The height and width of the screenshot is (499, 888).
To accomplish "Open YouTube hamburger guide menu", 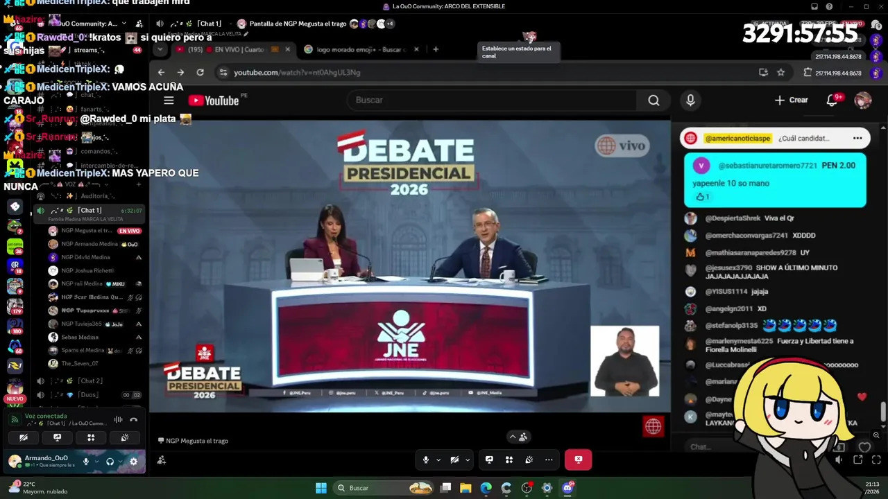I will (169, 100).
